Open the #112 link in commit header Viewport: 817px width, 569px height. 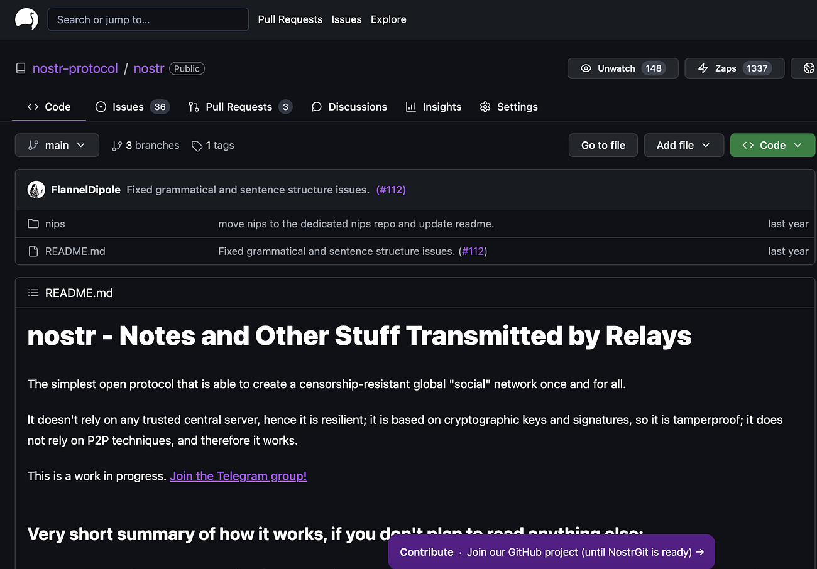[391, 190]
